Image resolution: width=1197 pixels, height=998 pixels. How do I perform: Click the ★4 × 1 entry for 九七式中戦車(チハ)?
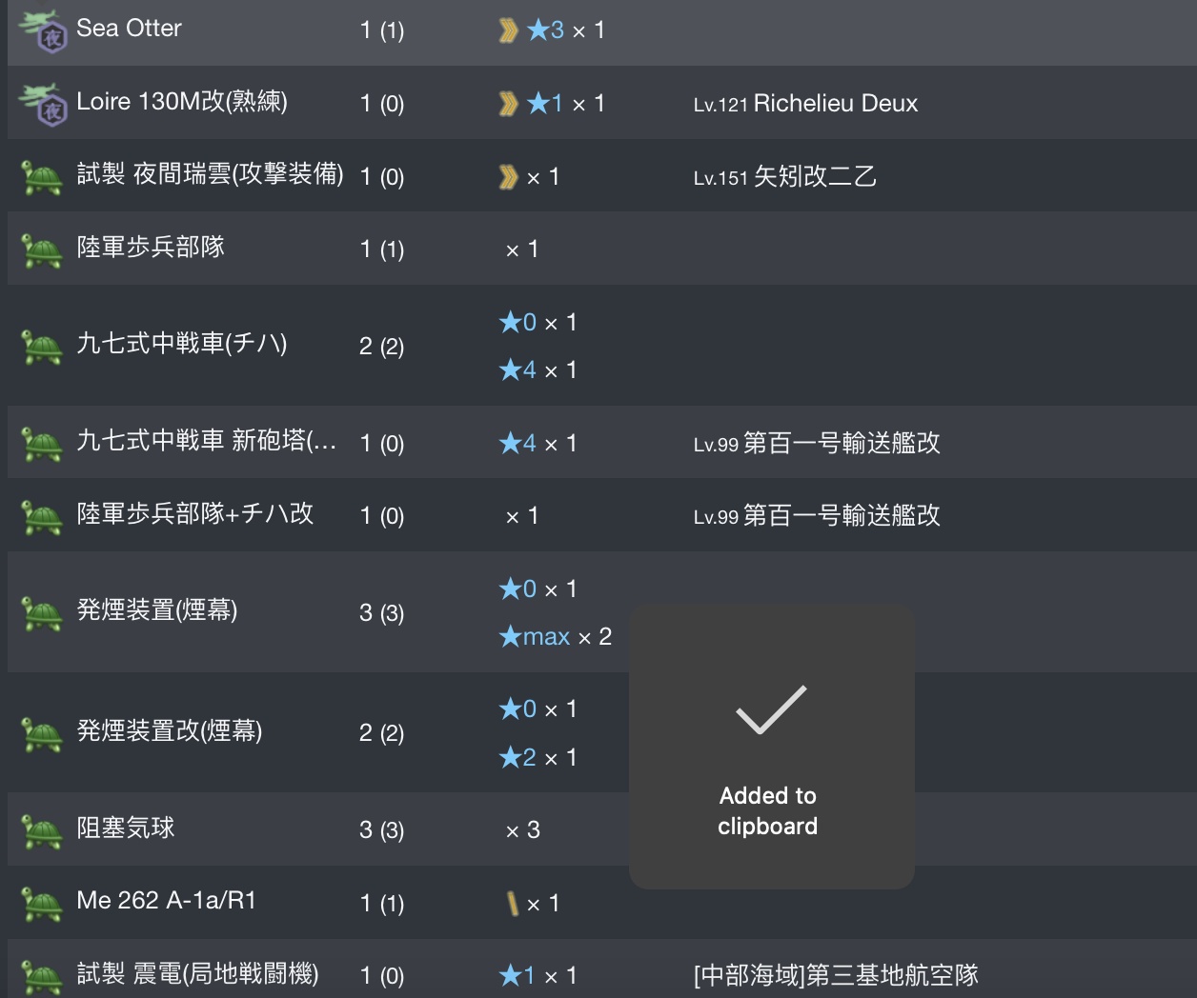[x=538, y=370]
